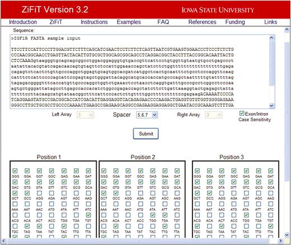Uncheck TTG in Position 2
The width and height of the screenshot is (291, 245).
click(x=165, y=226)
